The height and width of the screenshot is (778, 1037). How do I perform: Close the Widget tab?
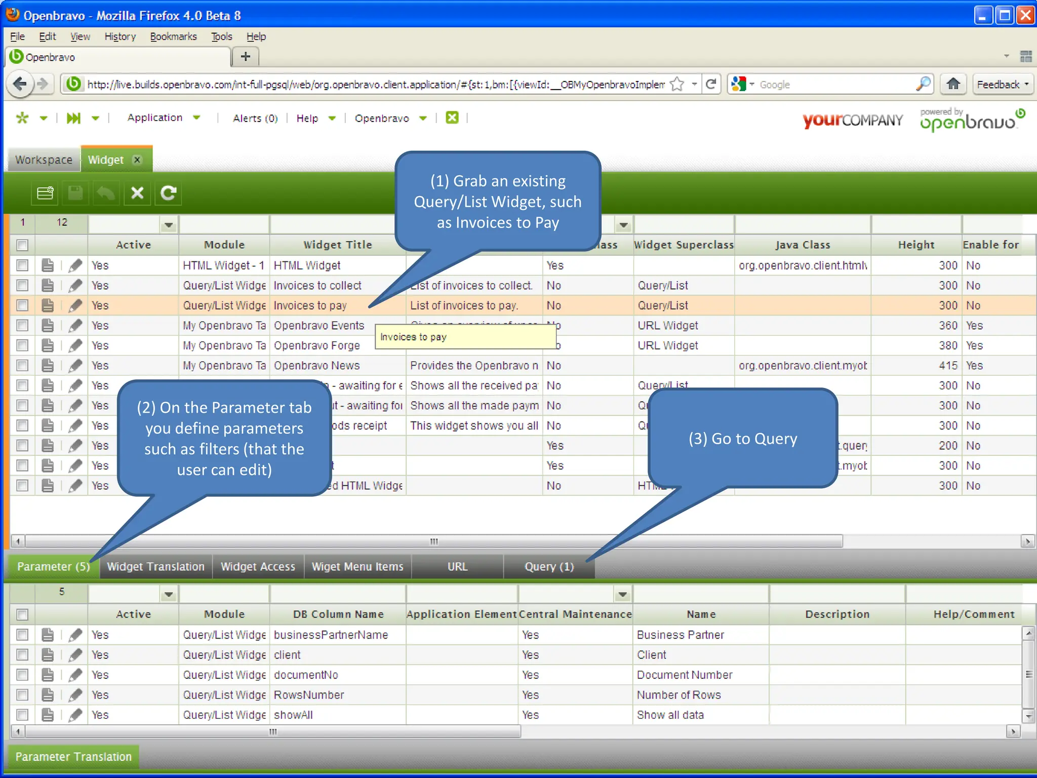pyautogui.click(x=137, y=160)
